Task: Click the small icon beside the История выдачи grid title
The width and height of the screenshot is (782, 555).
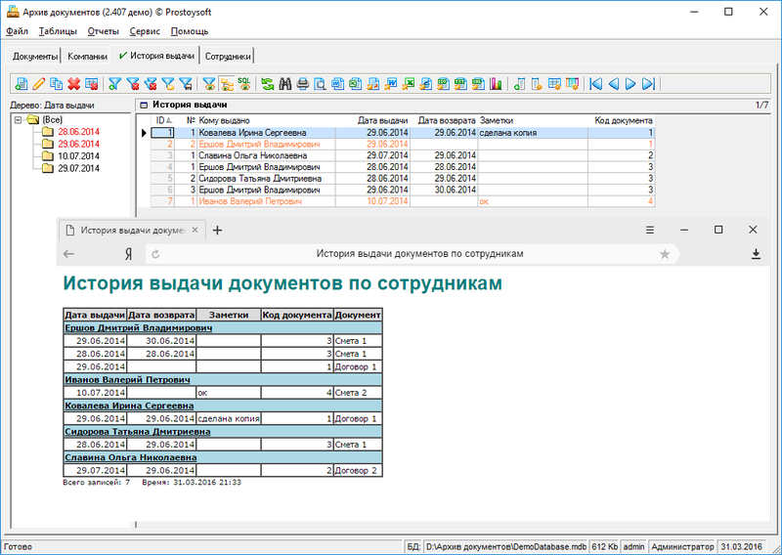Action: (144, 106)
